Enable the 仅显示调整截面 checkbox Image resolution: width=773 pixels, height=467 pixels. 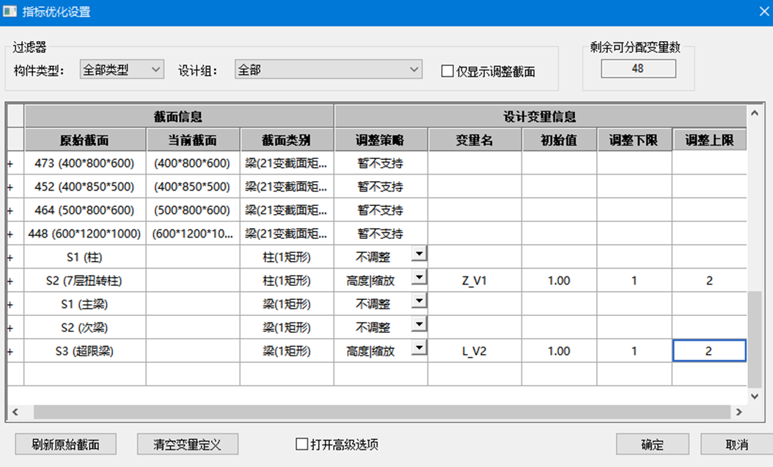(446, 69)
